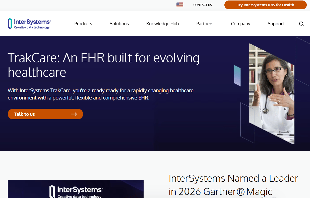The width and height of the screenshot is (310, 198).
Task: Click the TrakCare EHR hero heading
Action: pyautogui.click(x=104, y=65)
